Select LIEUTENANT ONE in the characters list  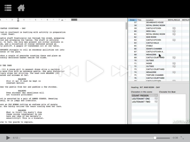click(144, 99)
